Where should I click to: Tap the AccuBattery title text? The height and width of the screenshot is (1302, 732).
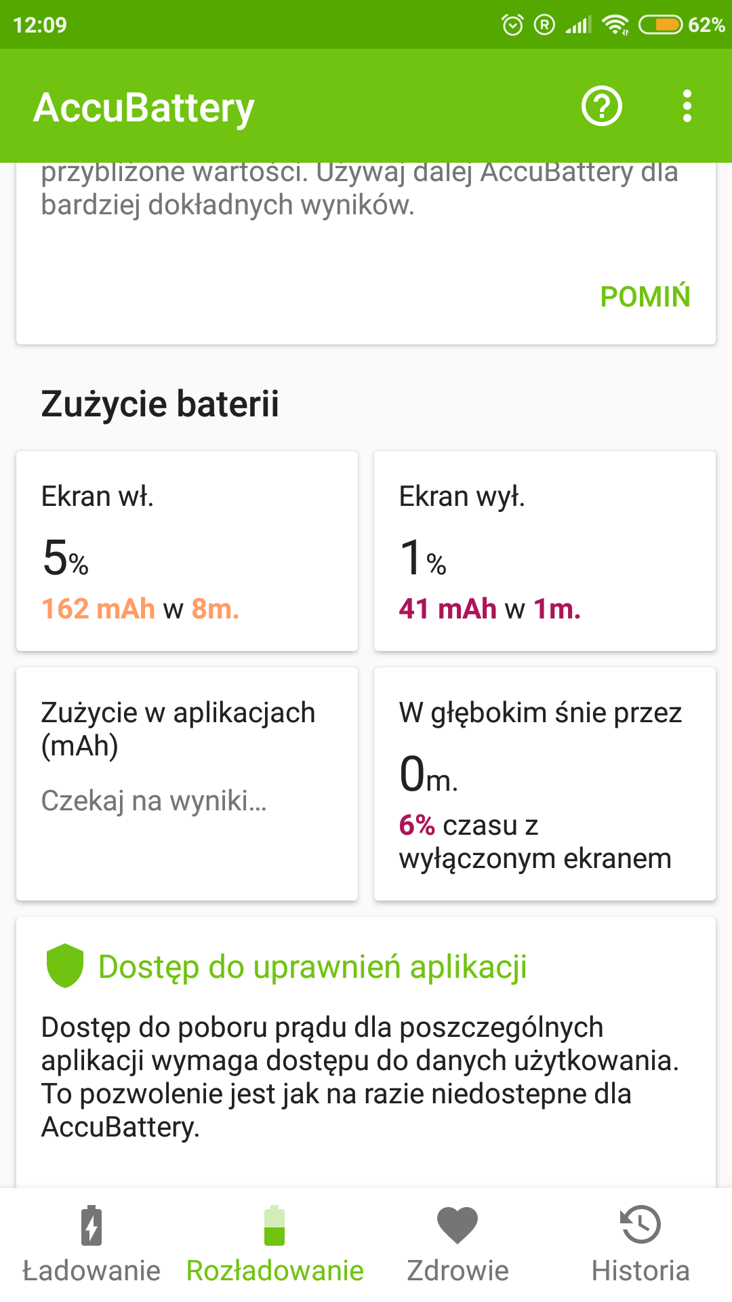(x=144, y=107)
